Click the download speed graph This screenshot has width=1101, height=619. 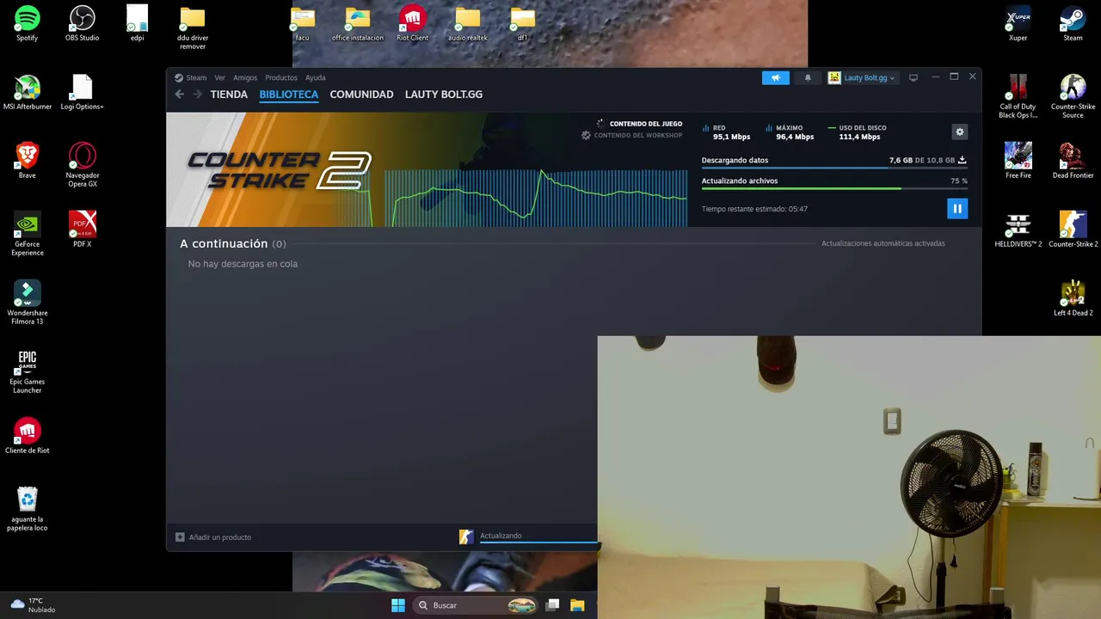[535, 198]
